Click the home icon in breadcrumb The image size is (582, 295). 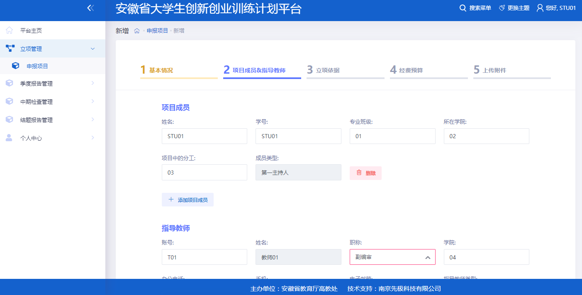(x=137, y=31)
